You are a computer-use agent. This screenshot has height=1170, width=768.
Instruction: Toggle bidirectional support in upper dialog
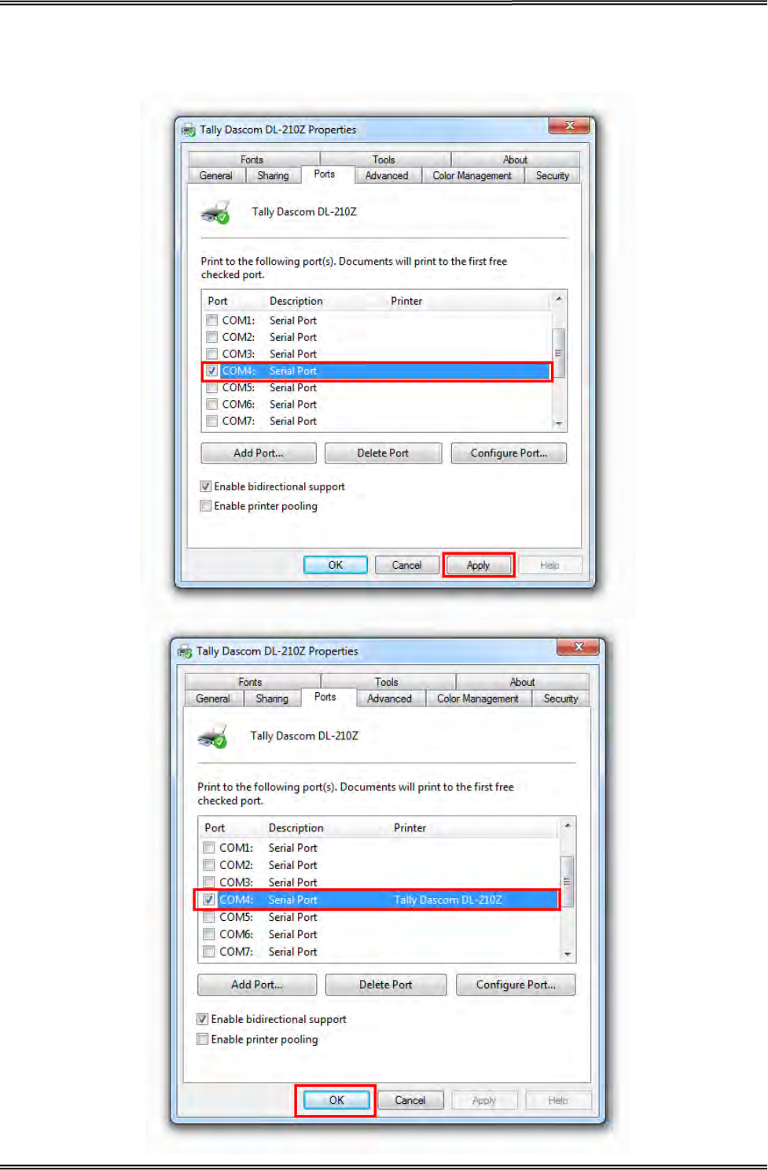point(206,486)
